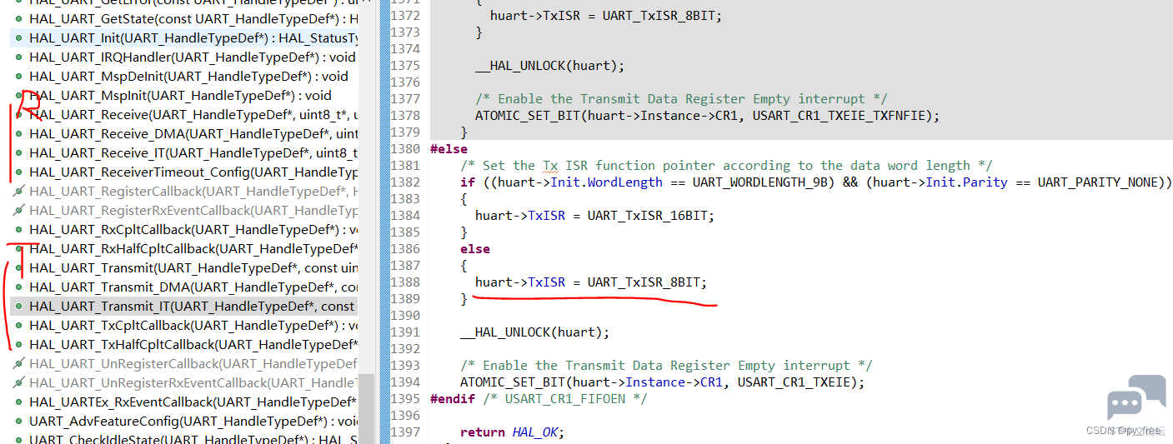Click the outline panel vertical scrollbar thumb
Image resolution: width=1173 pixels, height=444 pixels.
[367, 408]
